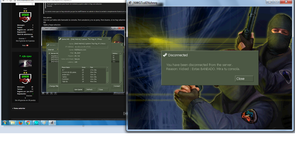Close the Game Info dialog with its X
The image size is (295, 157).
pos(109,39)
